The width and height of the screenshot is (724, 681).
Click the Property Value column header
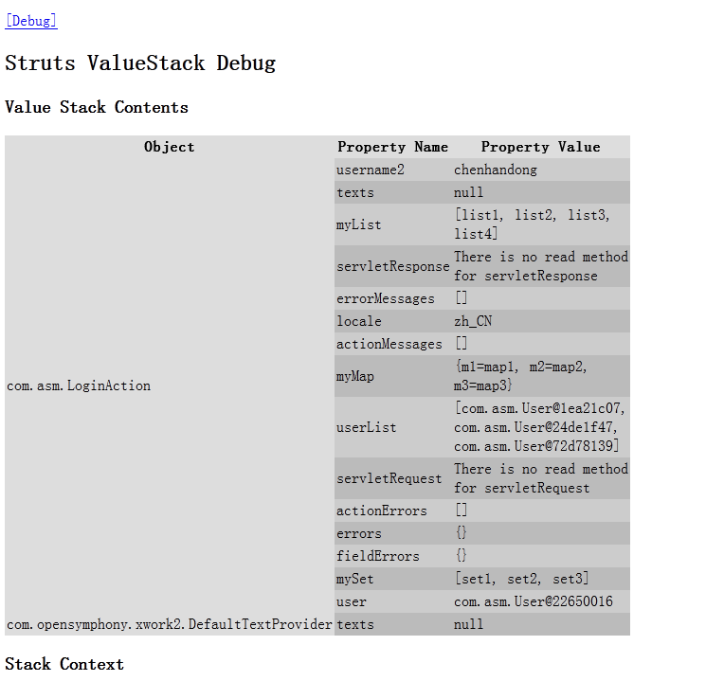point(540,147)
